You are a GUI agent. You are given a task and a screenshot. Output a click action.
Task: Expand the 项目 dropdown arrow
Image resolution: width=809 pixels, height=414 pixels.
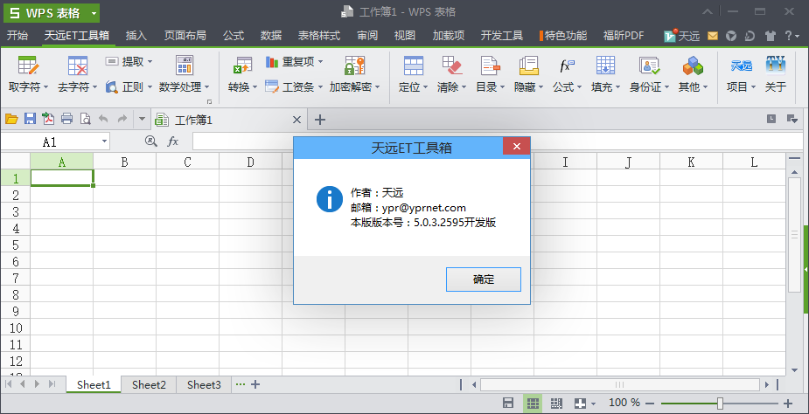click(754, 87)
